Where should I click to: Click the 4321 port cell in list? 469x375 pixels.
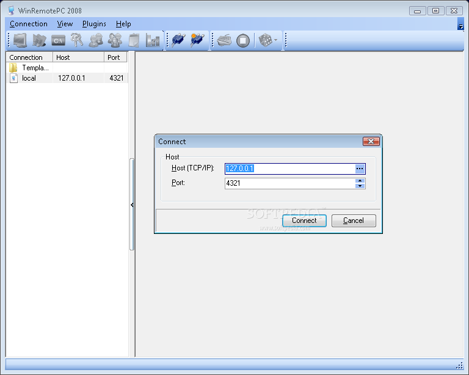[x=117, y=78]
